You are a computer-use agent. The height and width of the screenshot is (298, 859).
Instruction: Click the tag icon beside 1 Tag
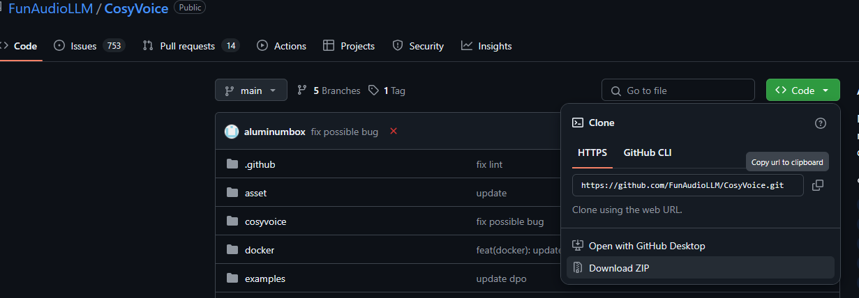click(374, 91)
